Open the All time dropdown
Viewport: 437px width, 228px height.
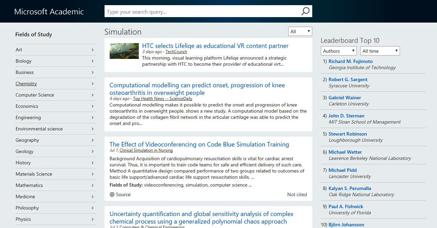(x=380, y=51)
